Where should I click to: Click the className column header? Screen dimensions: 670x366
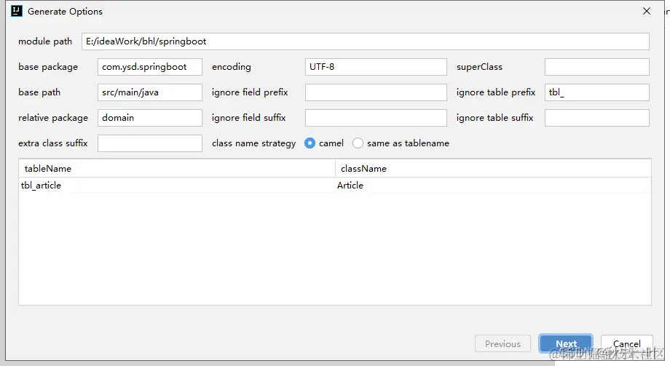tap(493, 169)
